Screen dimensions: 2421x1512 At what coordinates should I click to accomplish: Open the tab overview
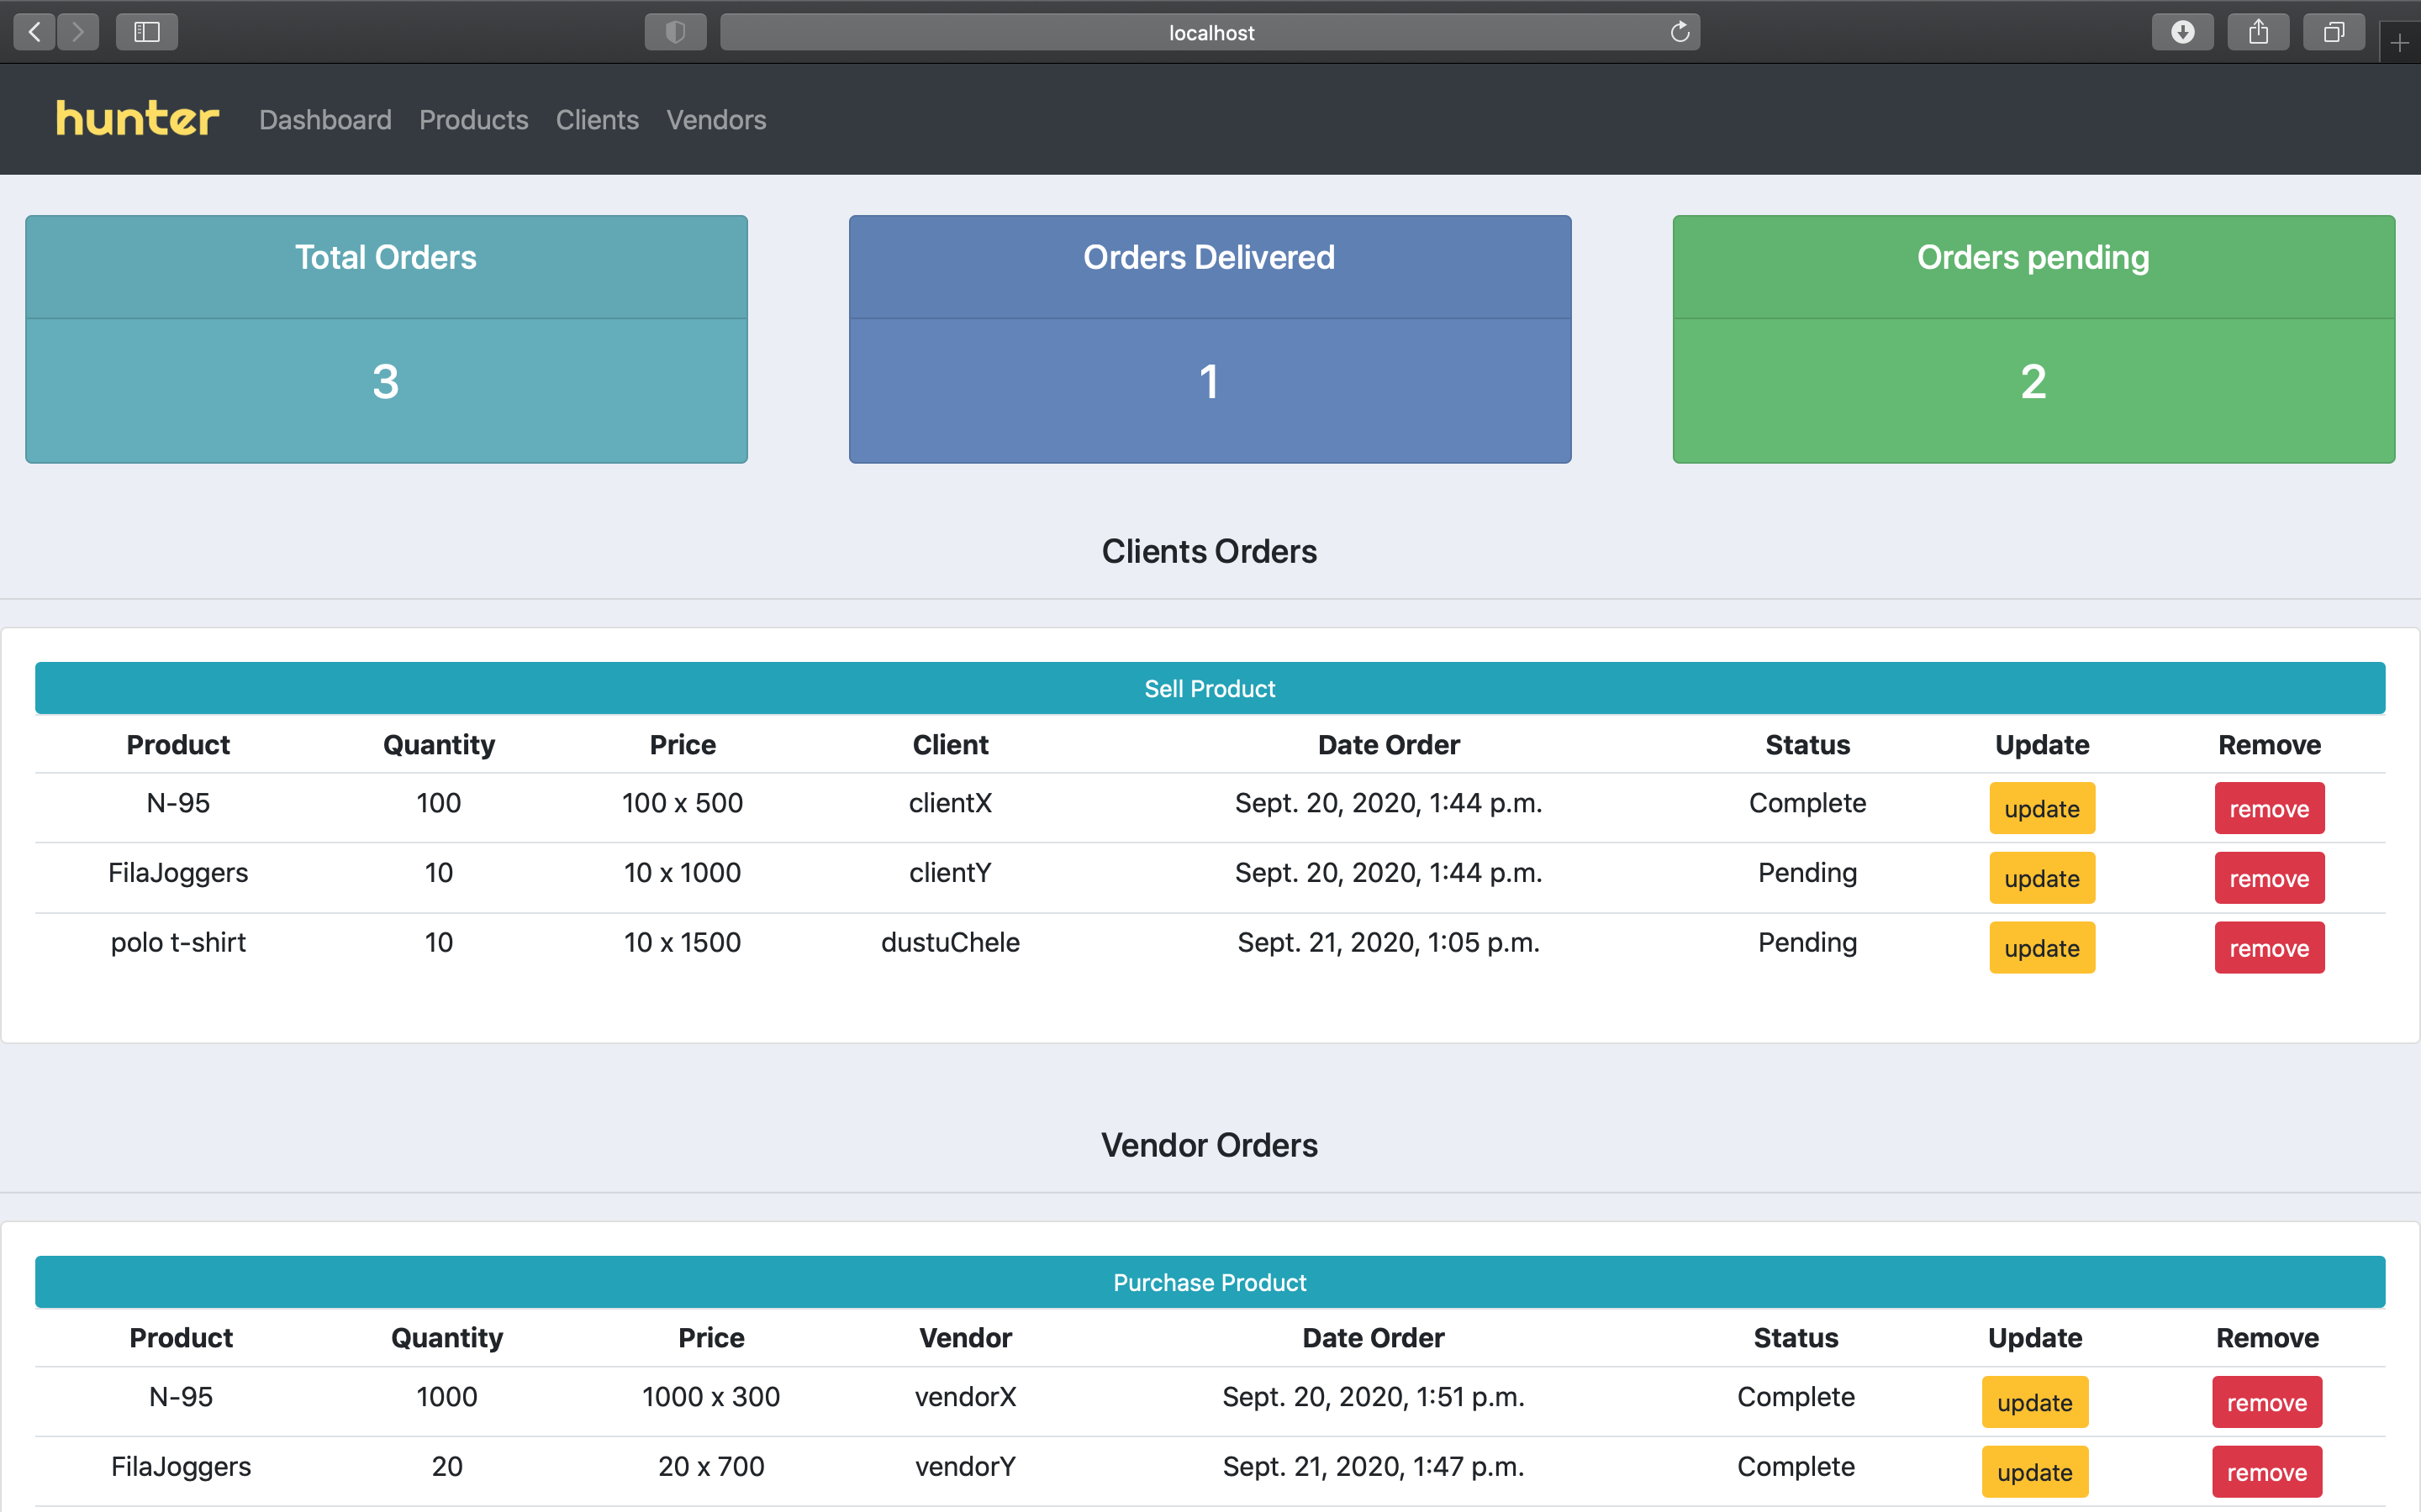(2334, 31)
